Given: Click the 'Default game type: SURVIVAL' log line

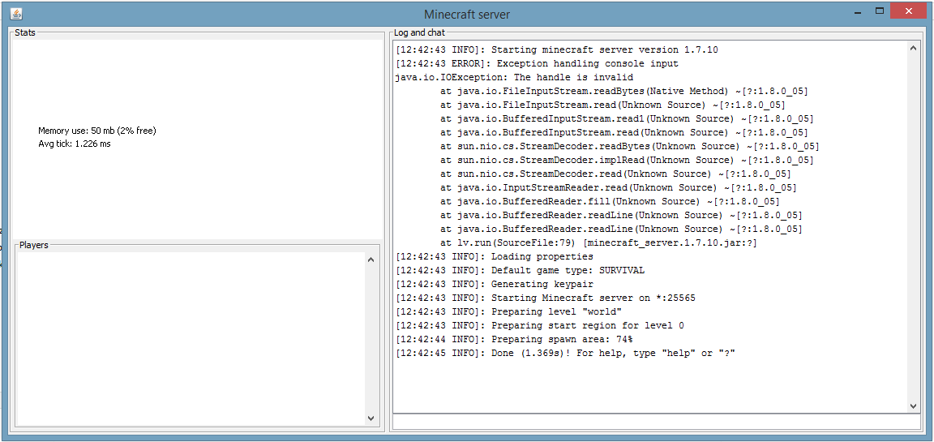Looking at the screenshot, I should click(x=520, y=270).
